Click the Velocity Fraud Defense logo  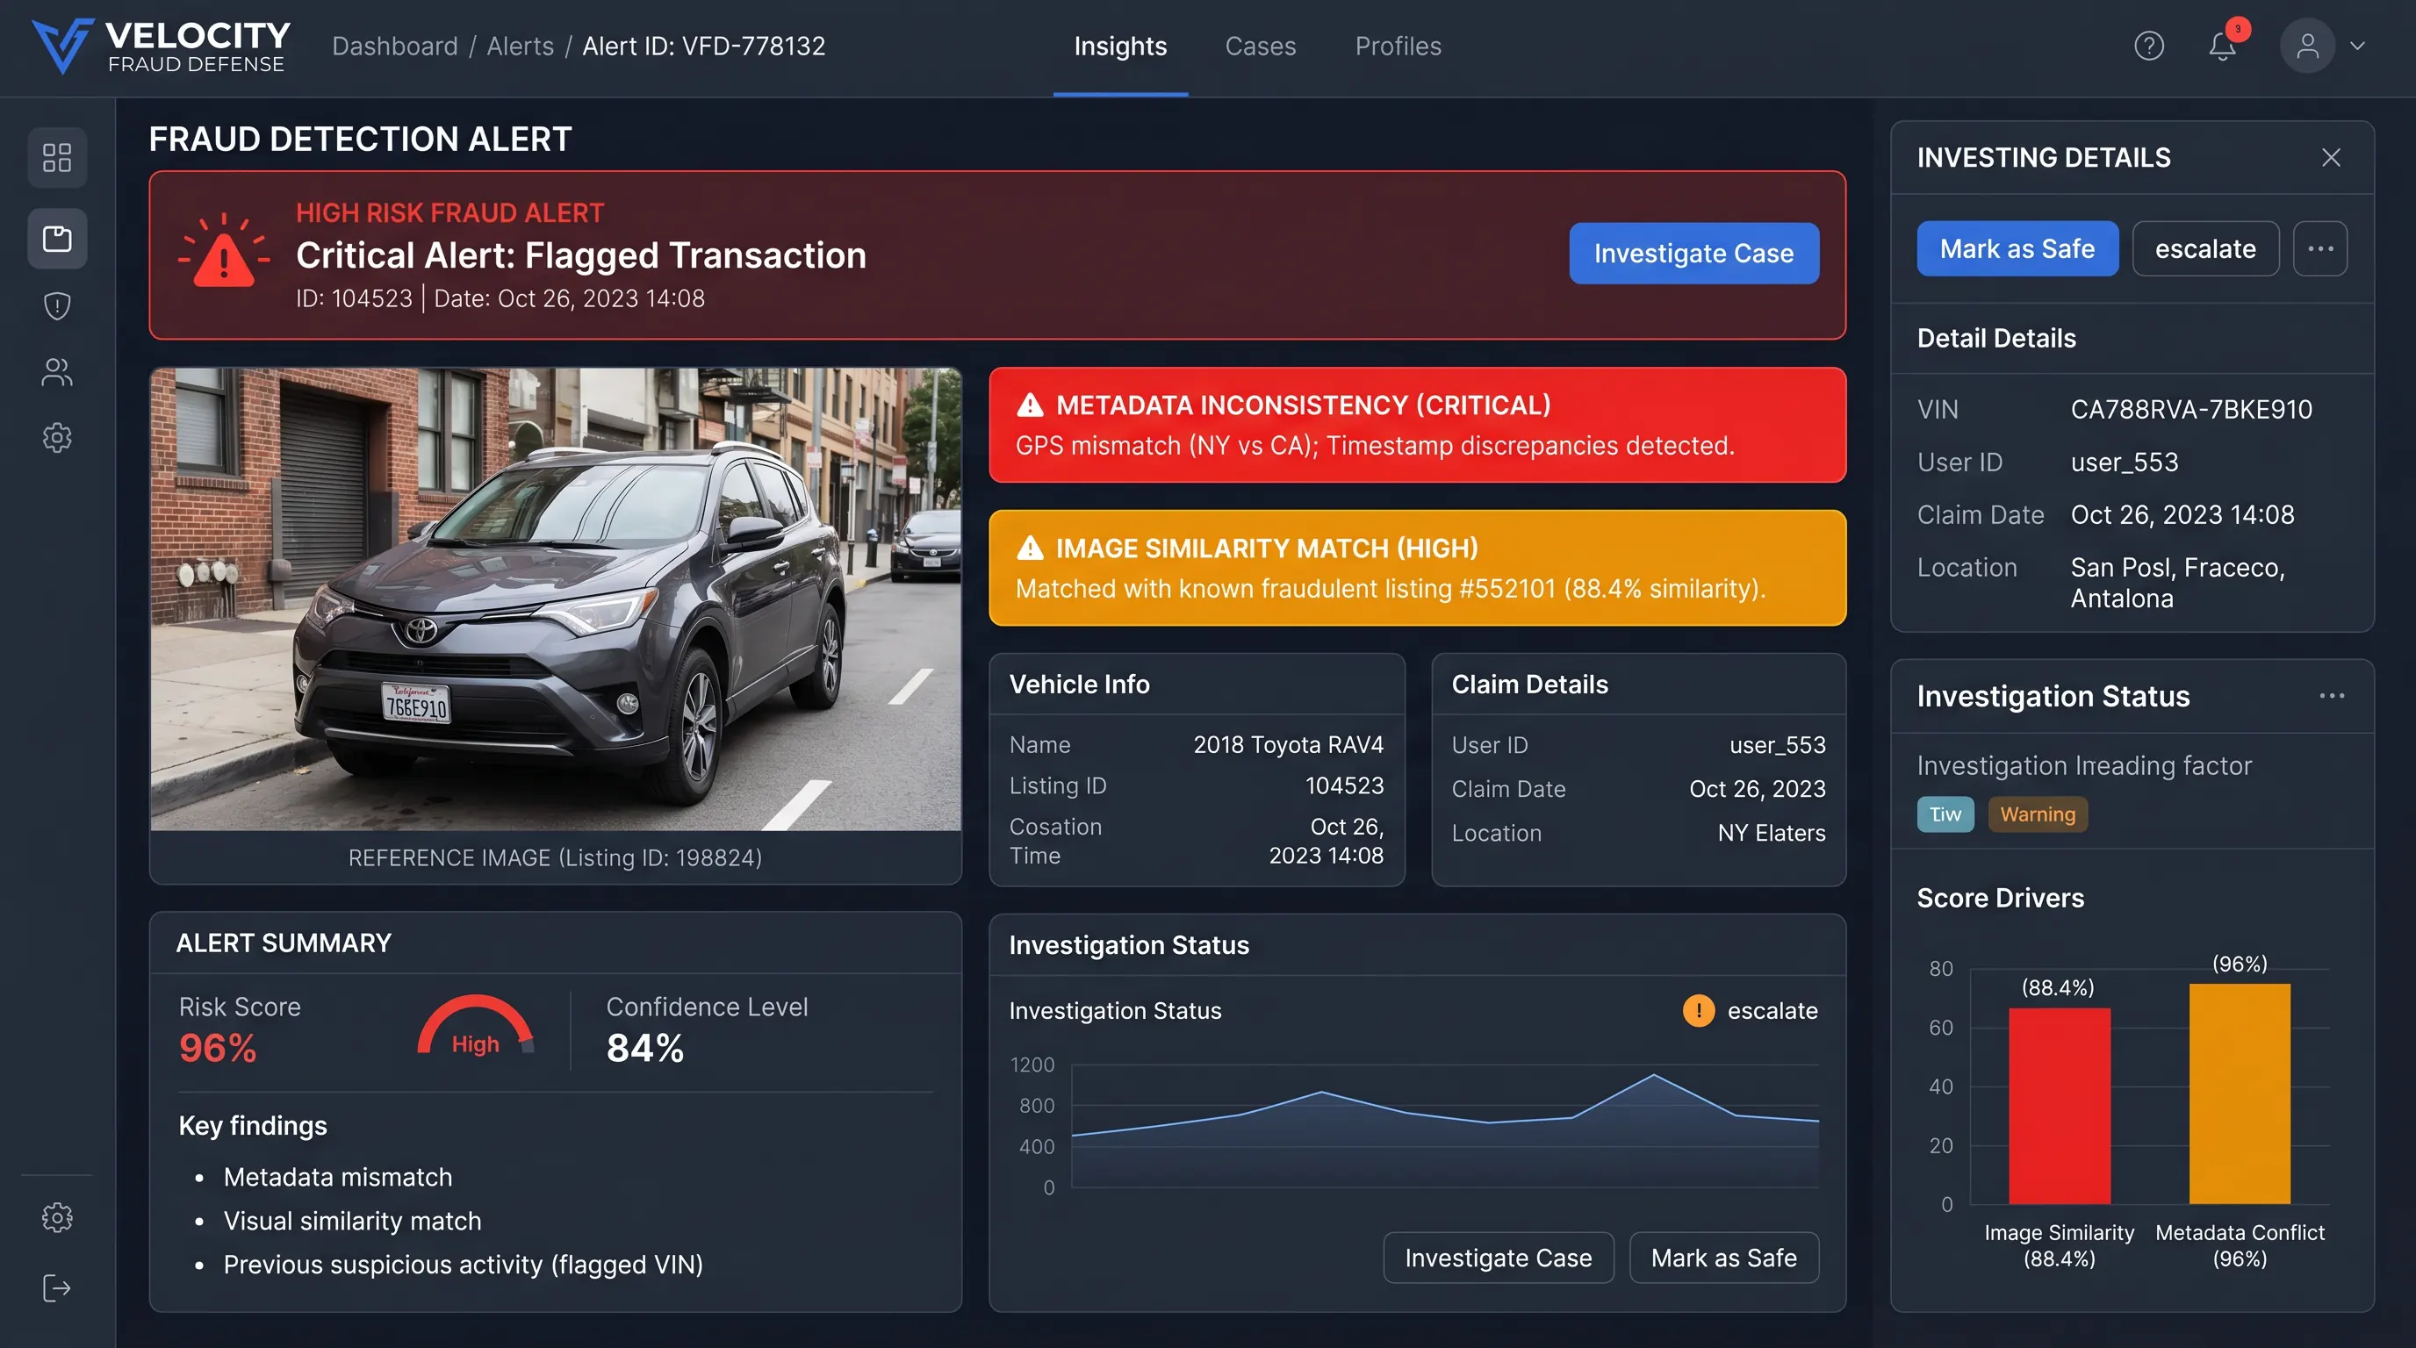pos(161,46)
